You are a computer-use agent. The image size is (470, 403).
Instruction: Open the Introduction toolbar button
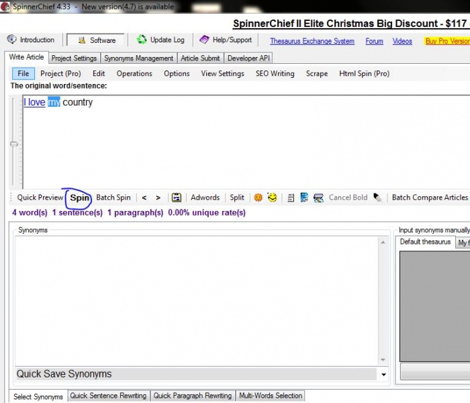31,40
